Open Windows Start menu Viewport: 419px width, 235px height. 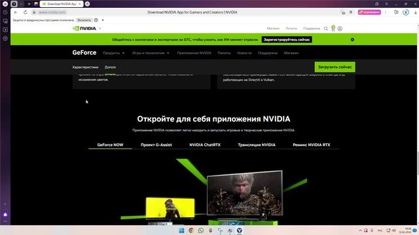coord(181,230)
